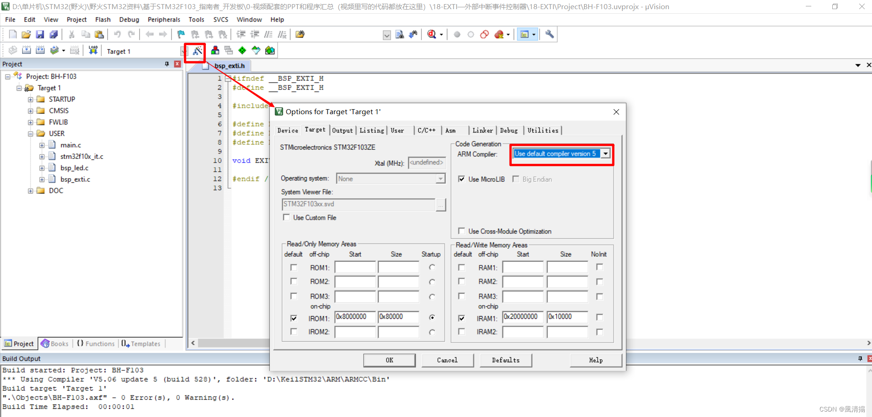Toggle Use MicroLIB checkbox
The height and width of the screenshot is (417, 872).
462,179
